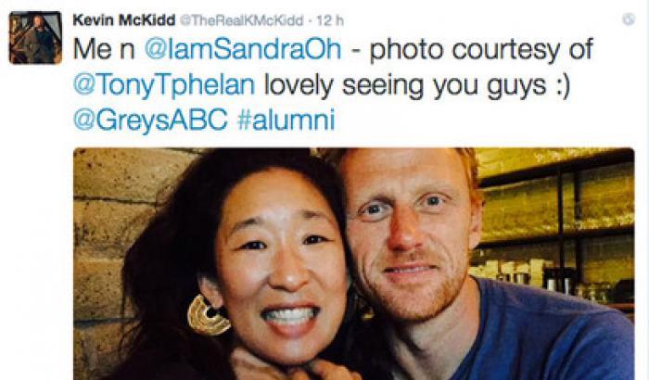Click the gold earring in the photo
This screenshot has width=649, height=380.
click(x=208, y=315)
